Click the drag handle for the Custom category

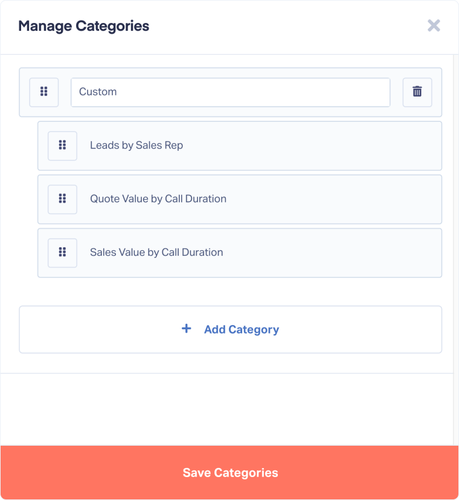(43, 92)
